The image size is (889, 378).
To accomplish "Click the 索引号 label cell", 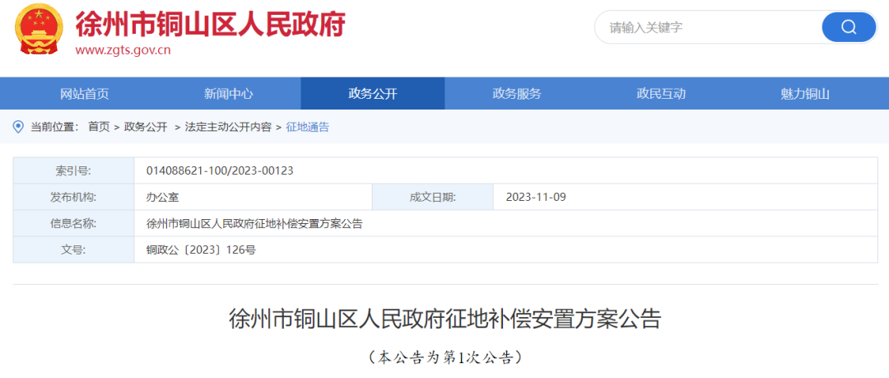I will (x=74, y=170).
